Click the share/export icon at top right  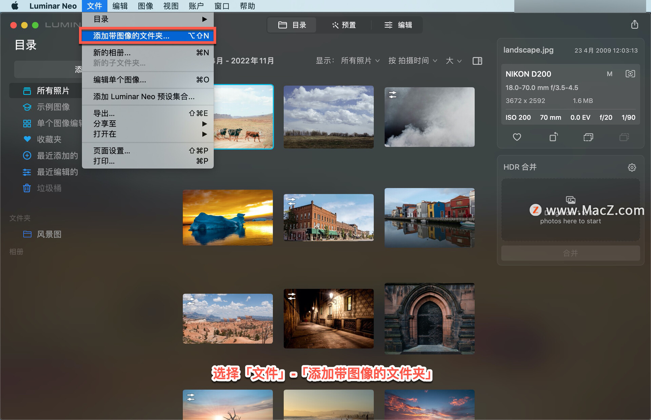click(634, 24)
